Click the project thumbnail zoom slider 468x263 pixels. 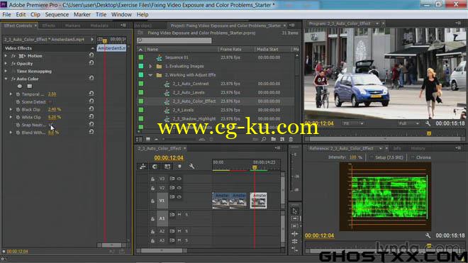pos(179,139)
